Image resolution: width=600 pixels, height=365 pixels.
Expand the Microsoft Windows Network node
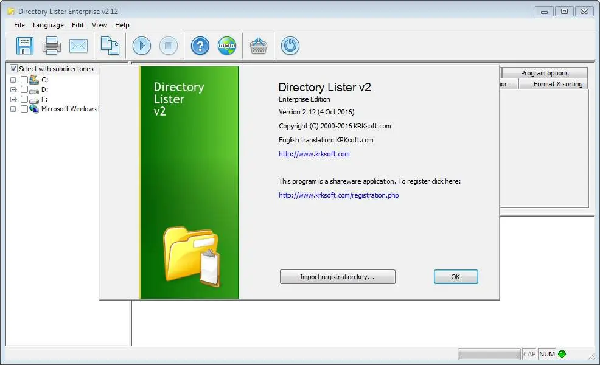click(13, 109)
